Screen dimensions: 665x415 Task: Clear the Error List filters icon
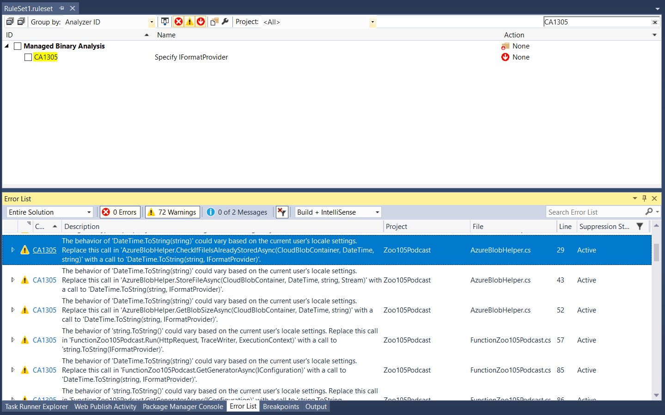coord(281,212)
